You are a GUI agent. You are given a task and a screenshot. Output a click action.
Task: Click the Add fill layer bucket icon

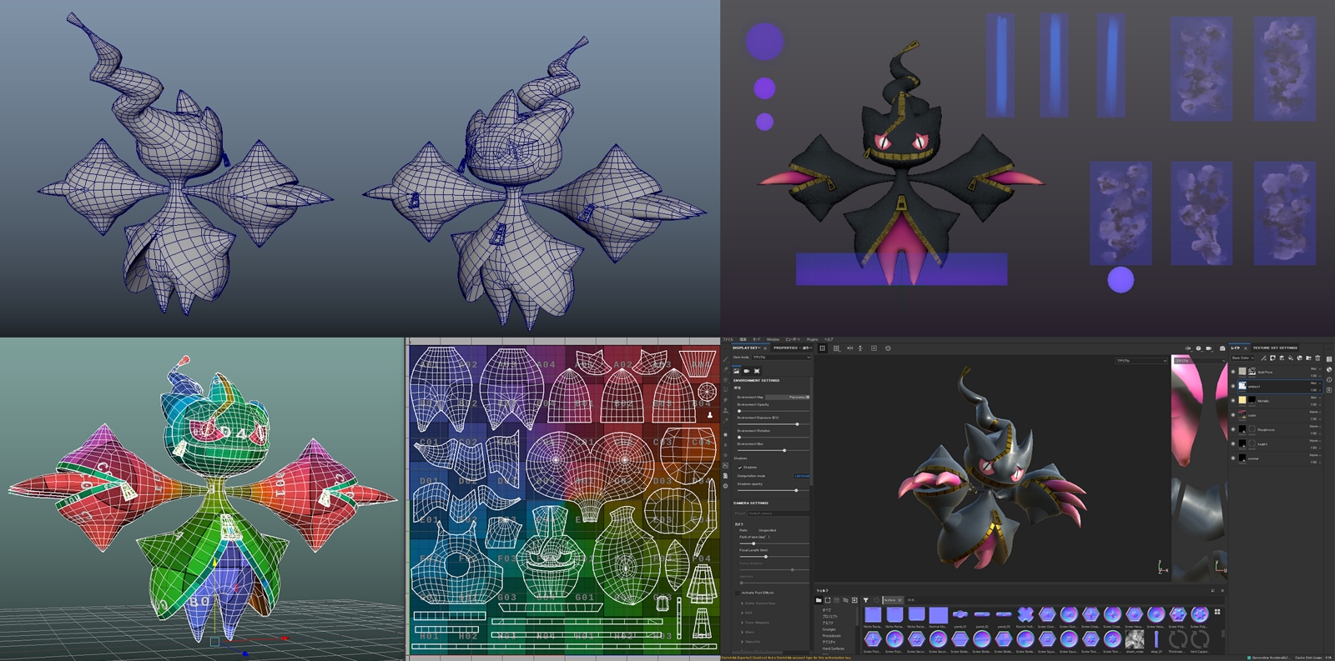click(1291, 358)
